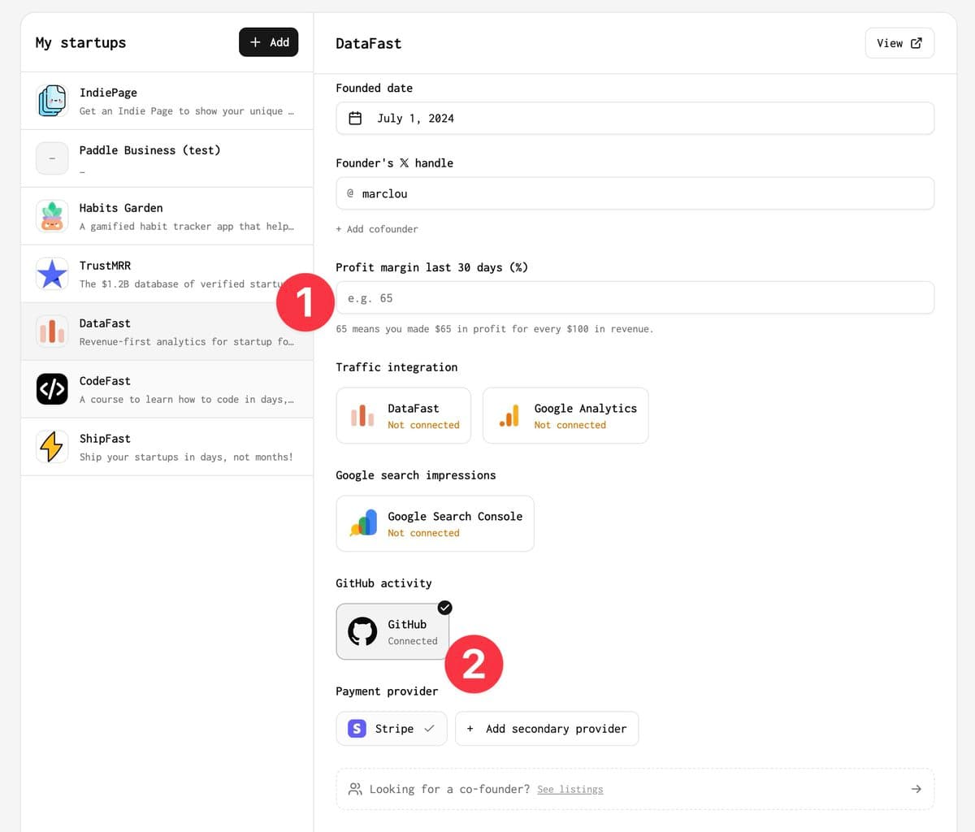Click the TrustMRR star icon

52,274
